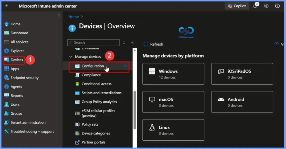This screenshot has width=286, height=149.
Task: Open the macOS platform tile
Action: point(173,102)
